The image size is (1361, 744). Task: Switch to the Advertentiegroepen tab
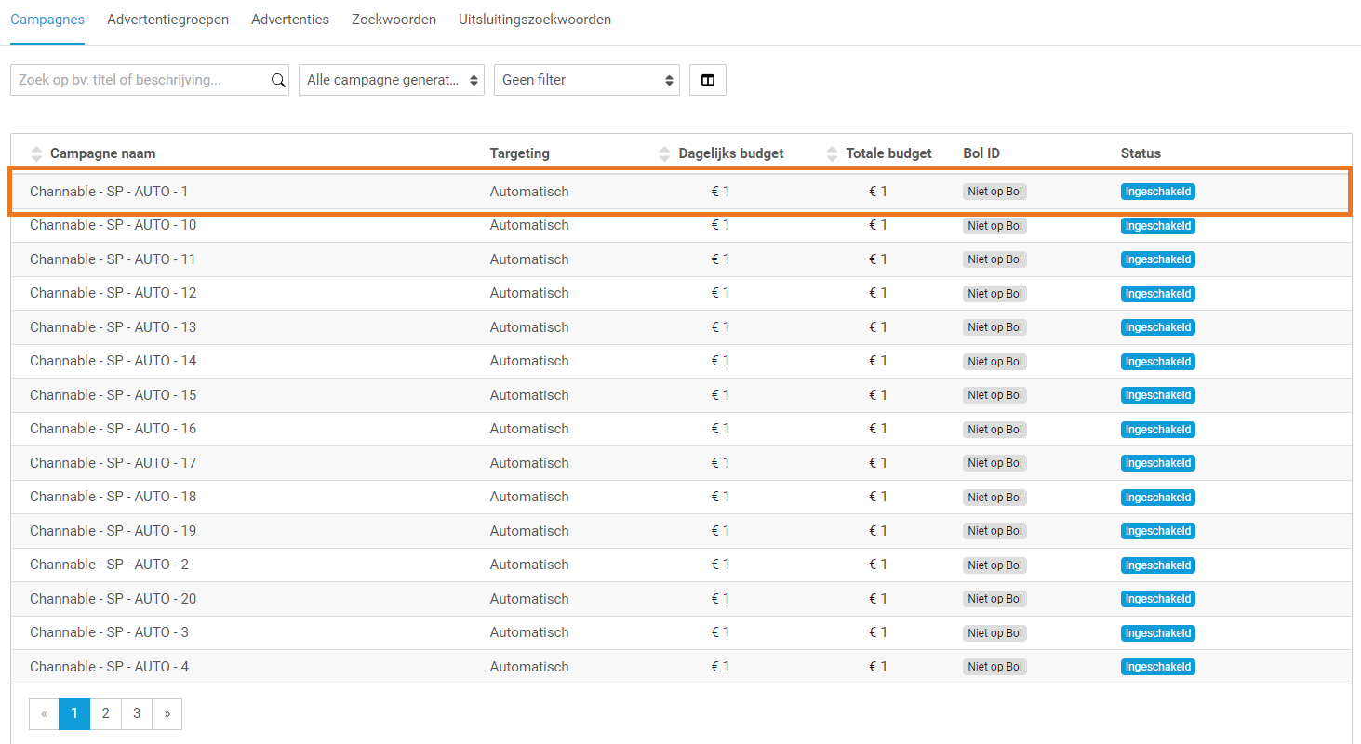click(167, 20)
